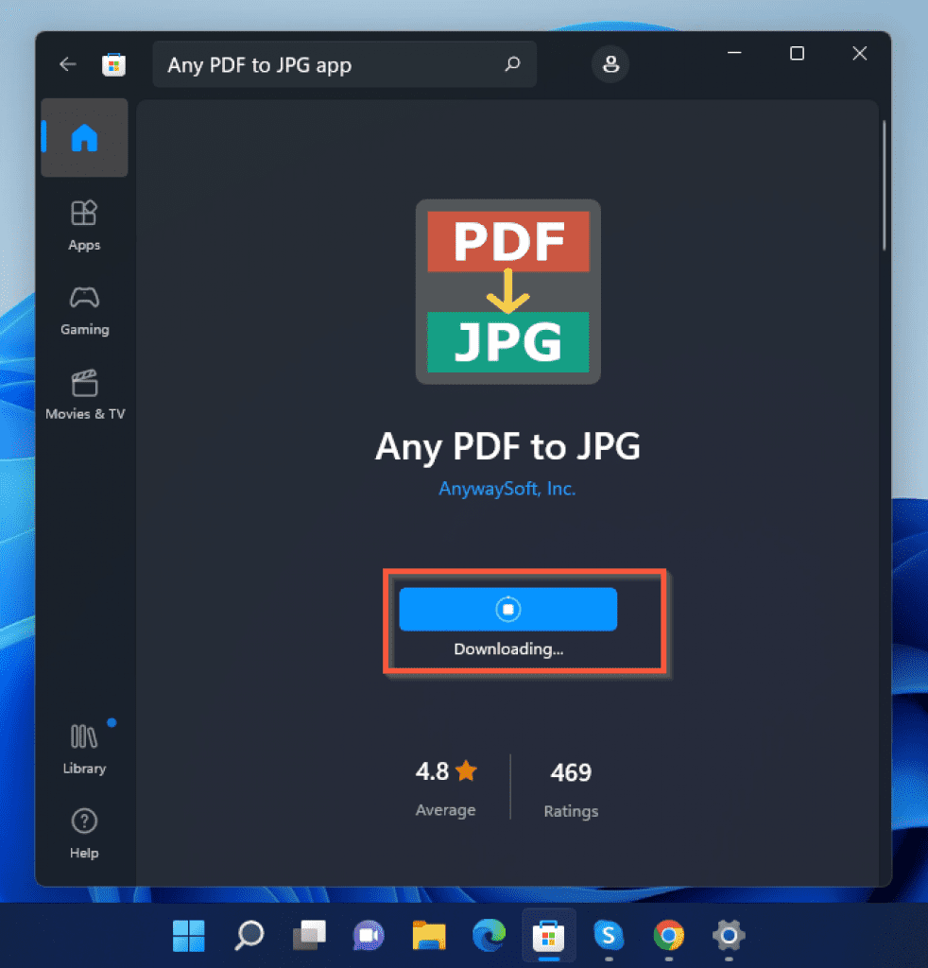The image size is (928, 968).
Task: Launch Microsoft Edge from the taskbar
Action: (489, 935)
